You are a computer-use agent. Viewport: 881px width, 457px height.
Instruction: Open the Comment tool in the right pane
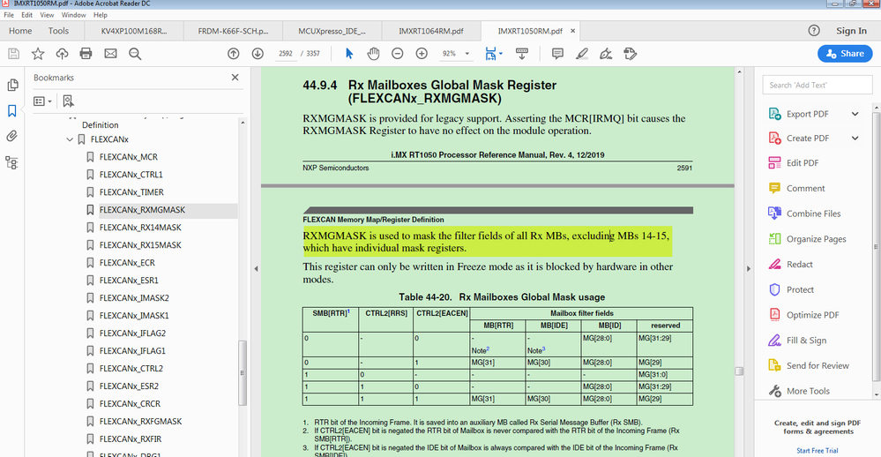805,188
